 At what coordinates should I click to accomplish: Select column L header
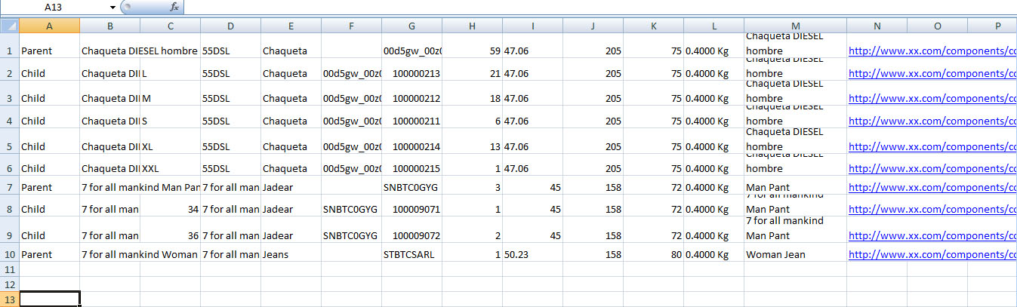[x=713, y=26]
